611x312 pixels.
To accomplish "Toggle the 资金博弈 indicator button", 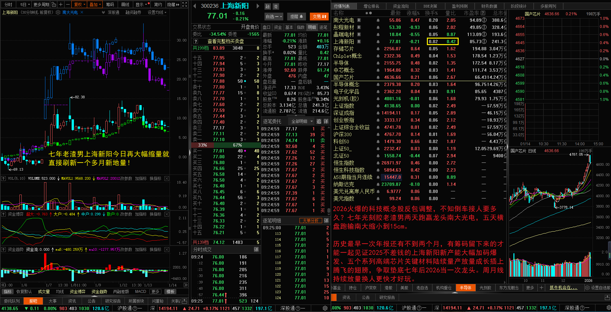I will tap(77, 292).
